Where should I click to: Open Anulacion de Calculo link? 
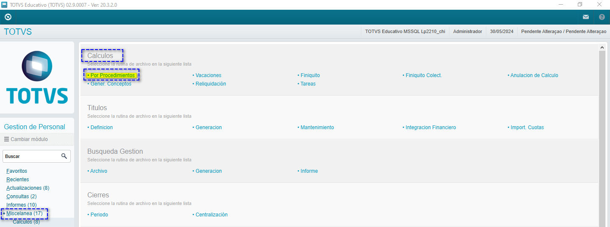(534, 75)
